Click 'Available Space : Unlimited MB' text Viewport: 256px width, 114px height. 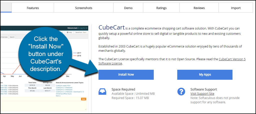[133, 94]
